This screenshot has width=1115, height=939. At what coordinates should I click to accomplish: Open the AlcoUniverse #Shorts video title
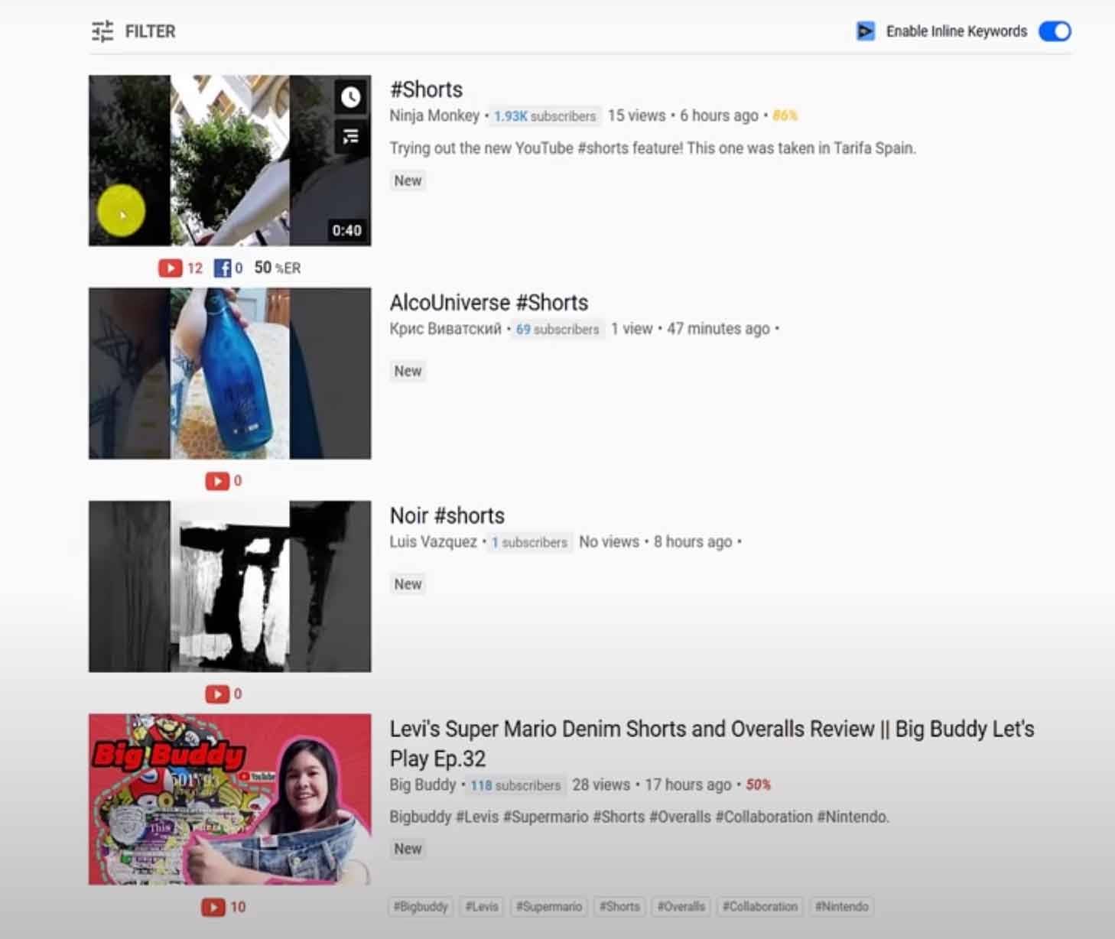tap(489, 303)
